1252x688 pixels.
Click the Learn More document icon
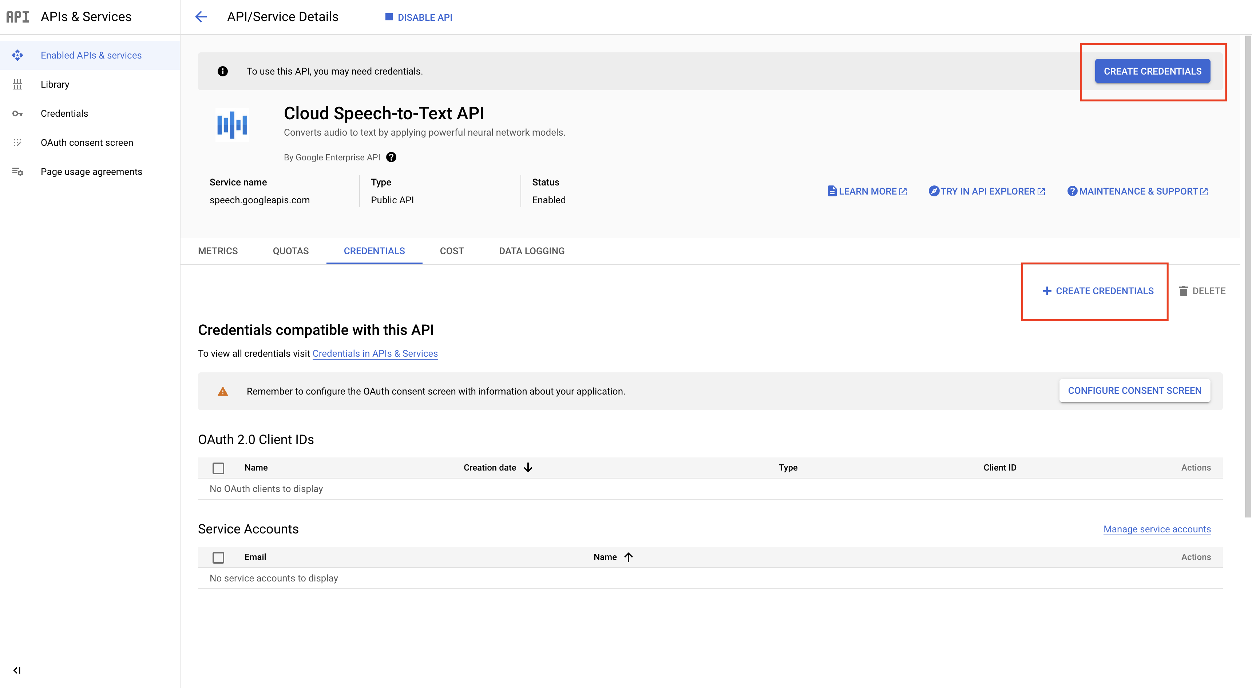pos(832,191)
